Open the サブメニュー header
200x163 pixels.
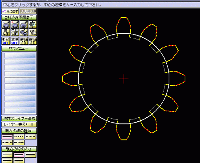pos(19,48)
